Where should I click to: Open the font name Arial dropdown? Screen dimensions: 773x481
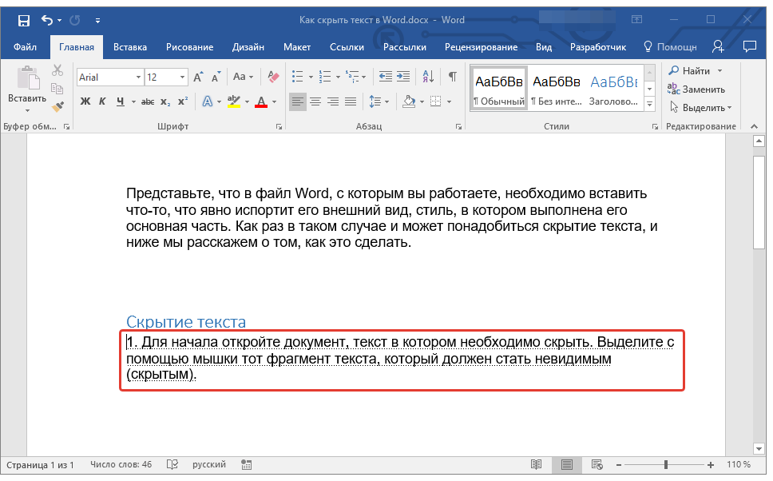[138, 78]
